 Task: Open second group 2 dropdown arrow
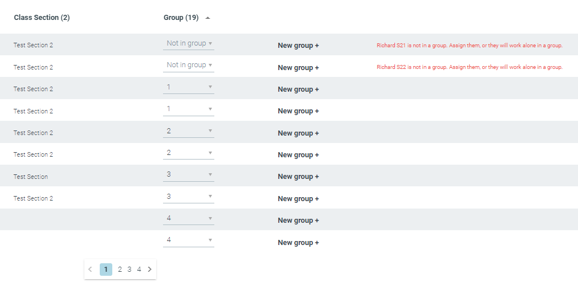210,153
